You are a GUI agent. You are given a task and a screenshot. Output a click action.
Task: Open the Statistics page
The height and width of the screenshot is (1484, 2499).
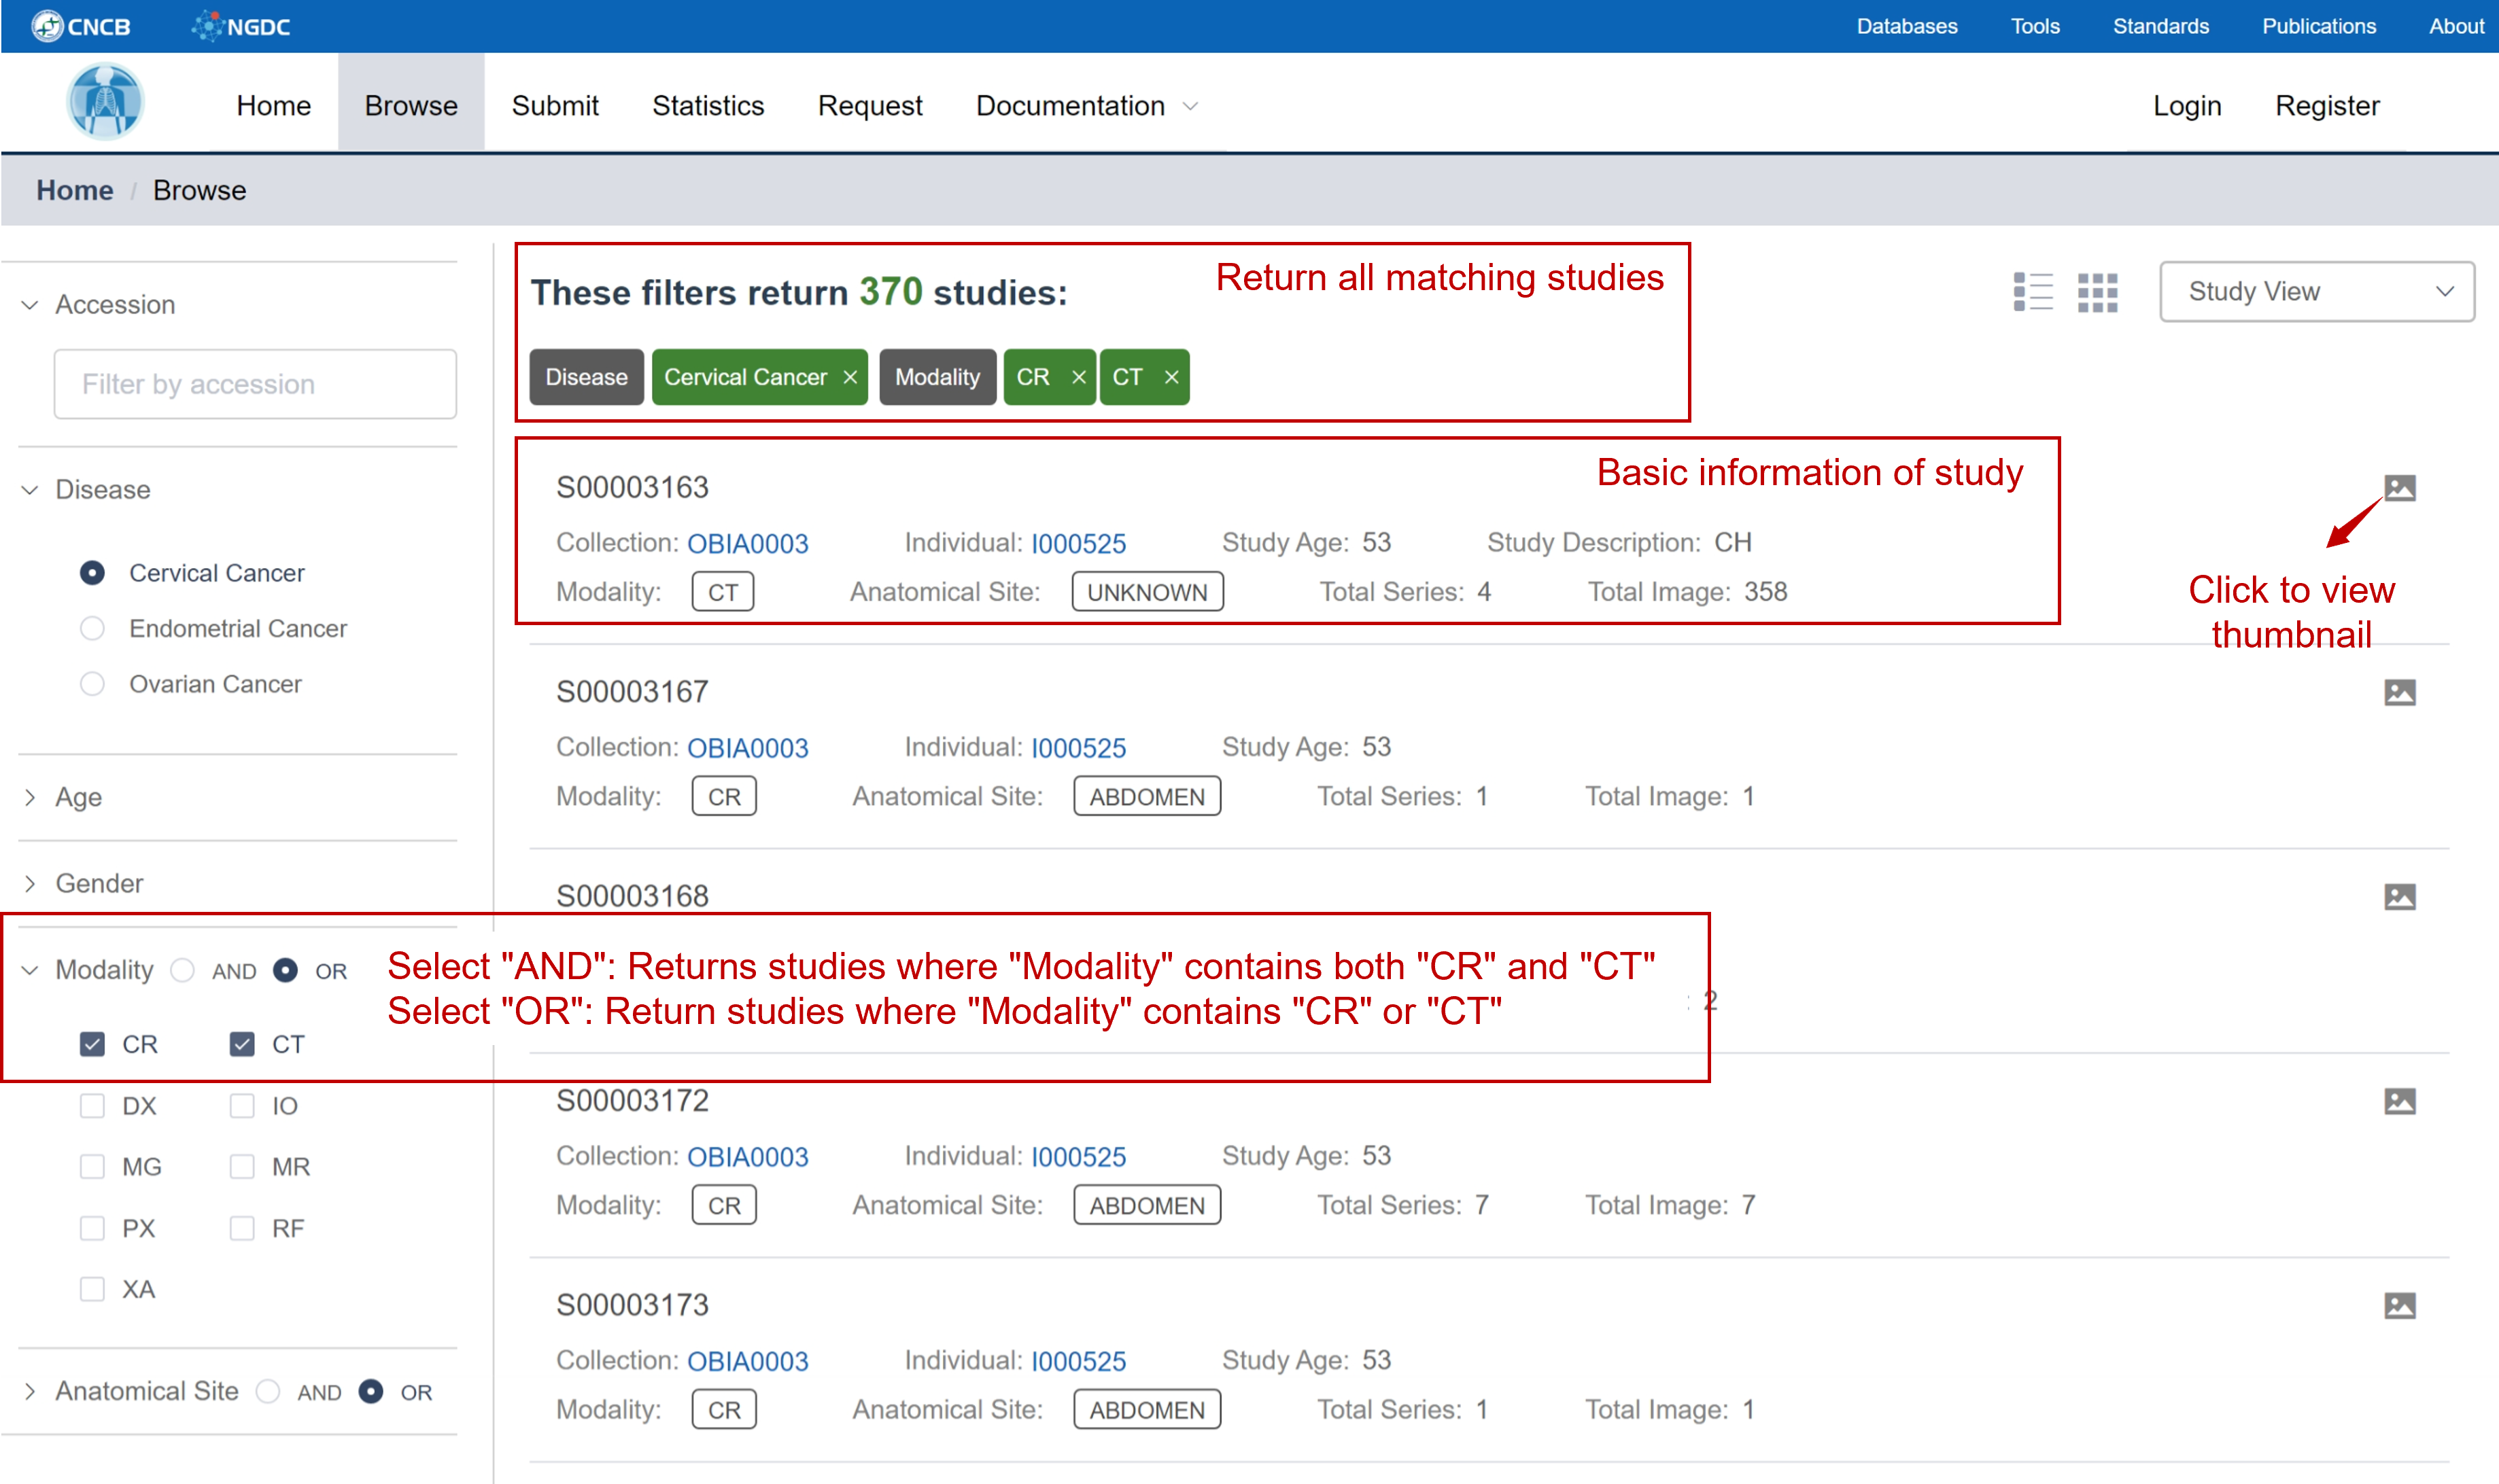(x=708, y=105)
